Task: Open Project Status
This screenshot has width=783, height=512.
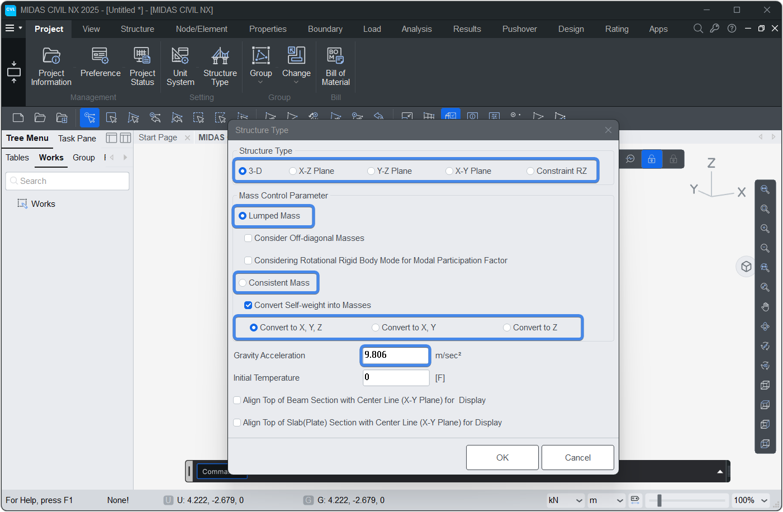Action: [142, 67]
